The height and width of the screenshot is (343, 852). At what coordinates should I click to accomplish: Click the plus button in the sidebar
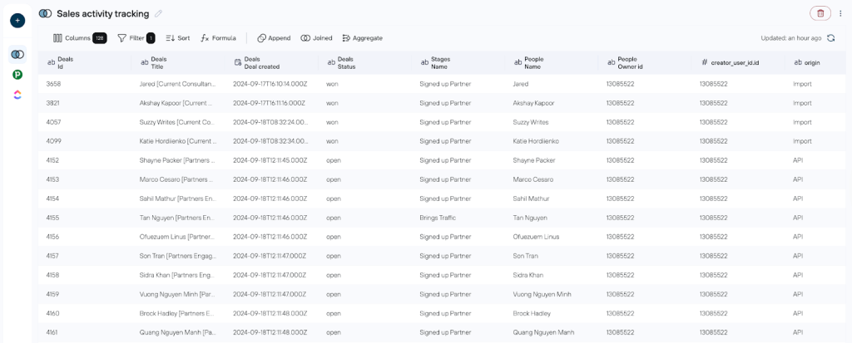17,20
